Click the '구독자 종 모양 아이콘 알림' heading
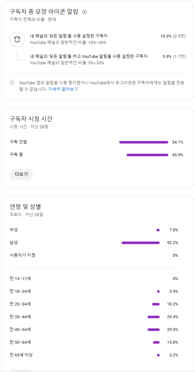The image size is (194, 372). click(x=44, y=12)
